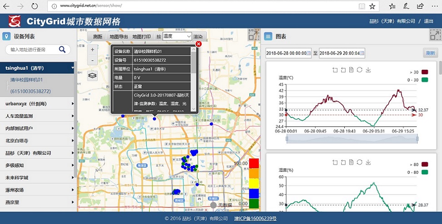Toggle the '> 80' humidity legend series
The image size is (442, 224).
(424, 164)
